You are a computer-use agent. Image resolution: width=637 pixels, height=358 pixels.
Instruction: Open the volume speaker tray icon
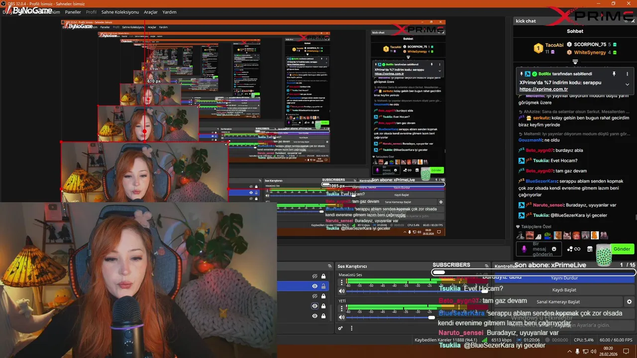pos(593,352)
